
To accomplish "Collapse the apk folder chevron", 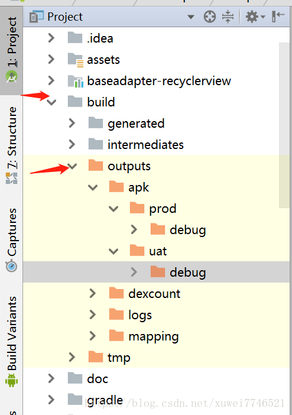I will pos(93,187).
